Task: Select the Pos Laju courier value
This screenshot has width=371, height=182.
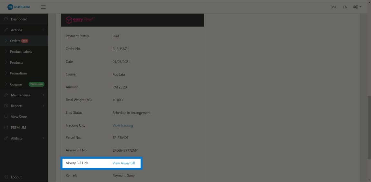Action: tap(119, 74)
